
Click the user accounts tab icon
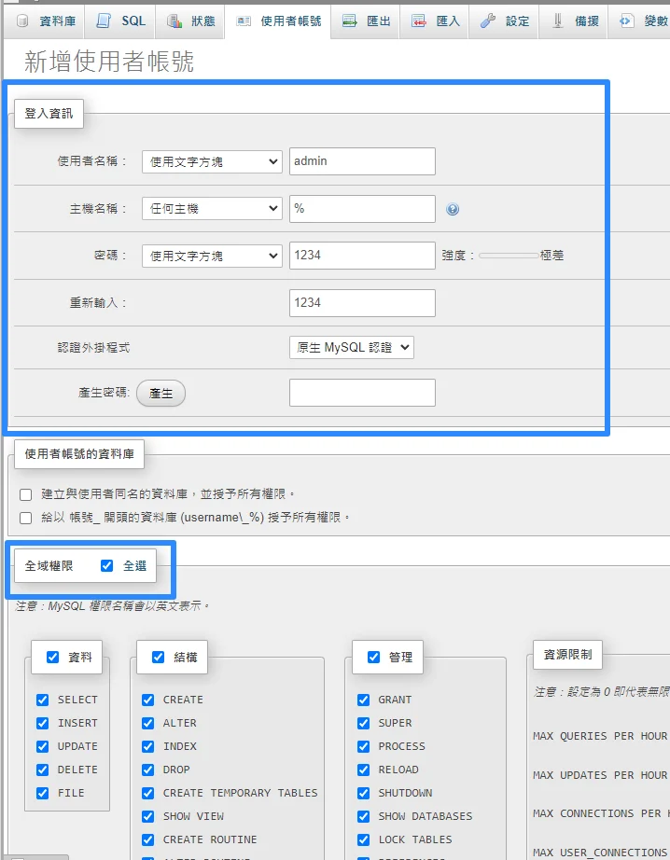(244, 21)
